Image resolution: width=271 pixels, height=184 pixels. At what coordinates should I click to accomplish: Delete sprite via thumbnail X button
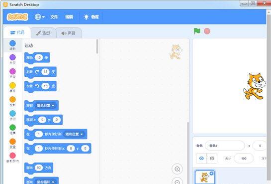pos(212,174)
